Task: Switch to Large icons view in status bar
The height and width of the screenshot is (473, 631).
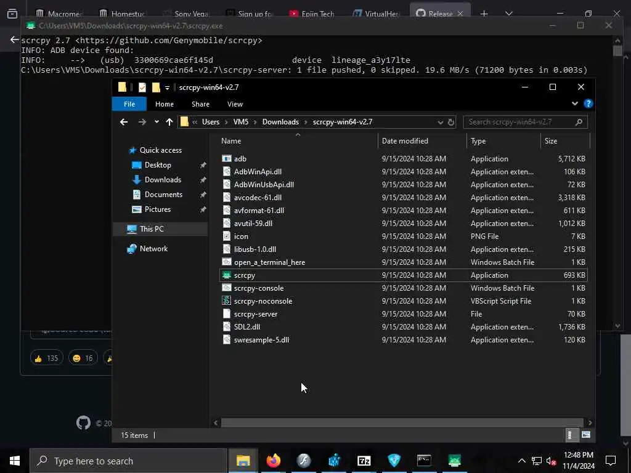Action: click(586, 435)
